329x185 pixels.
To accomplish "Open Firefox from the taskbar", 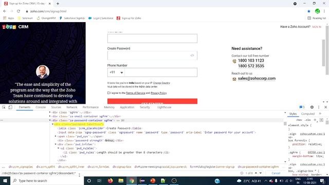I will (x=110, y=180).
